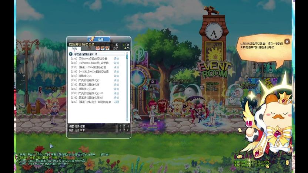Click the red demon pet creature

point(163,106)
